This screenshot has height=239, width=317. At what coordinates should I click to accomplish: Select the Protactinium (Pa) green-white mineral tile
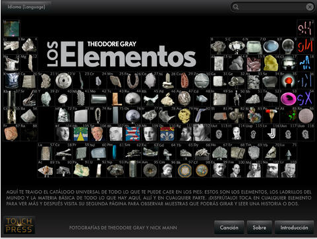(x=81, y=170)
